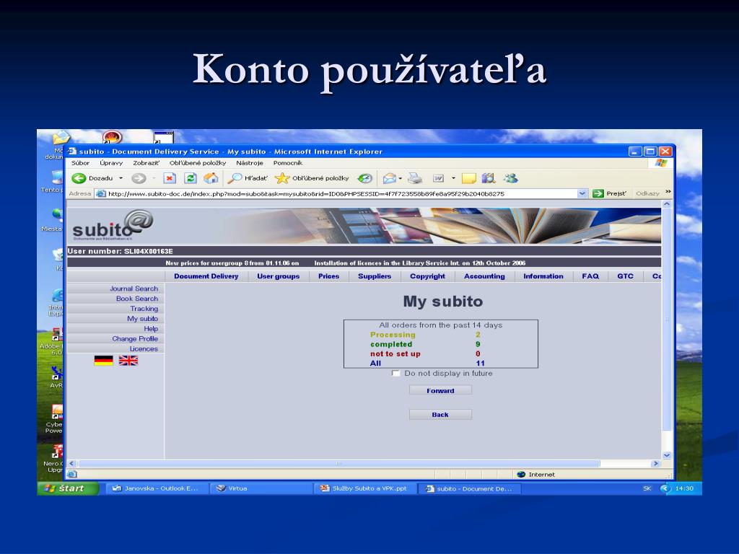The height and width of the screenshot is (554, 739).
Task: Click the subito logo
Action: click(113, 226)
